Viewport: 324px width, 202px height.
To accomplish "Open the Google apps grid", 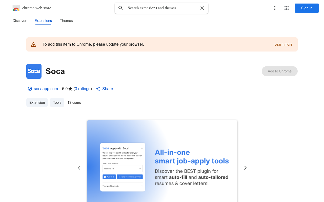I will click(287, 8).
